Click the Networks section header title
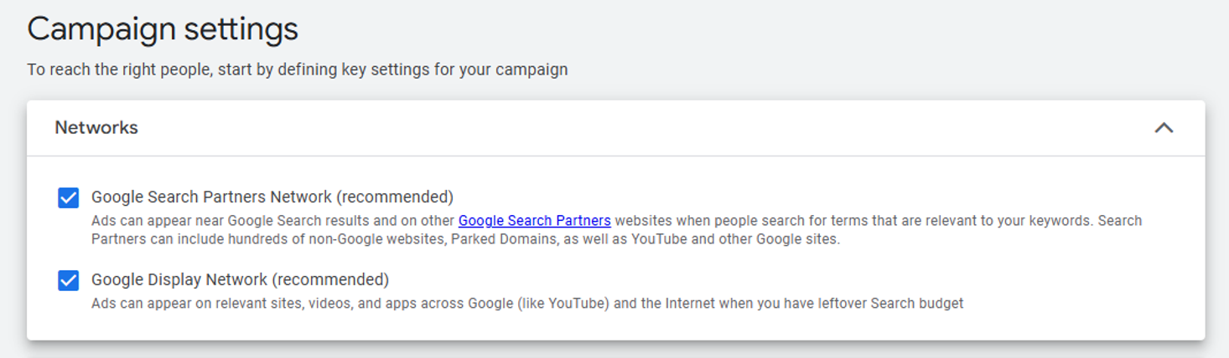This screenshot has height=358, width=1229. pos(96,128)
